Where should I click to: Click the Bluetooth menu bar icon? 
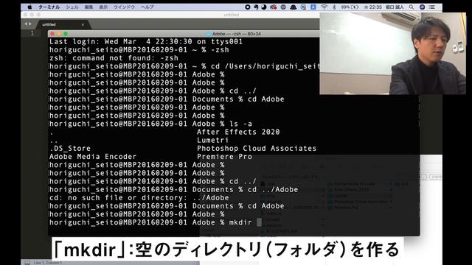click(334, 7)
